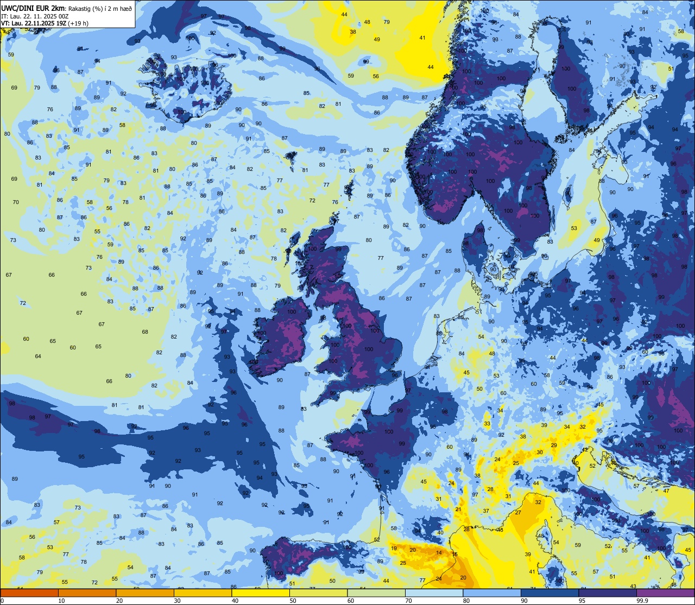The image size is (695, 605).
Task: Click the '19' humidity value on the map
Action: (x=394, y=549)
